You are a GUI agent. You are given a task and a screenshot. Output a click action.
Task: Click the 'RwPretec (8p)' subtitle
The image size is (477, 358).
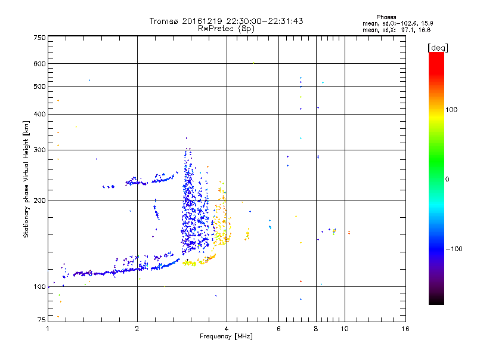(x=226, y=29)
